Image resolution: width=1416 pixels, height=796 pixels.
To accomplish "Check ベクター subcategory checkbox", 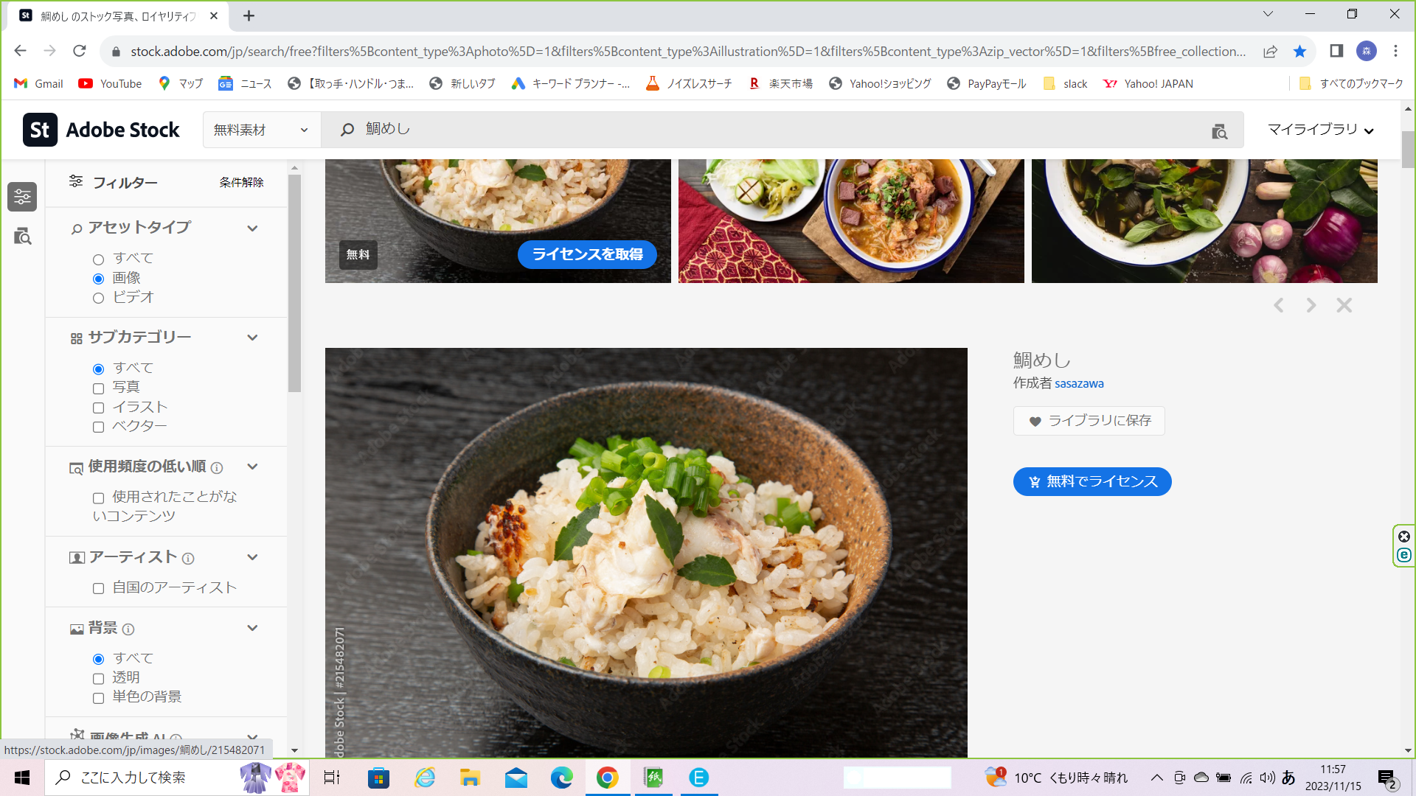I will (x=98, y=427).
